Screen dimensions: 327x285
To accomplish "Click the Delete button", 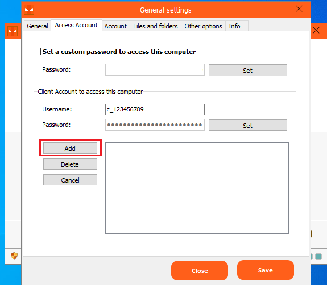I will point(70,164).
